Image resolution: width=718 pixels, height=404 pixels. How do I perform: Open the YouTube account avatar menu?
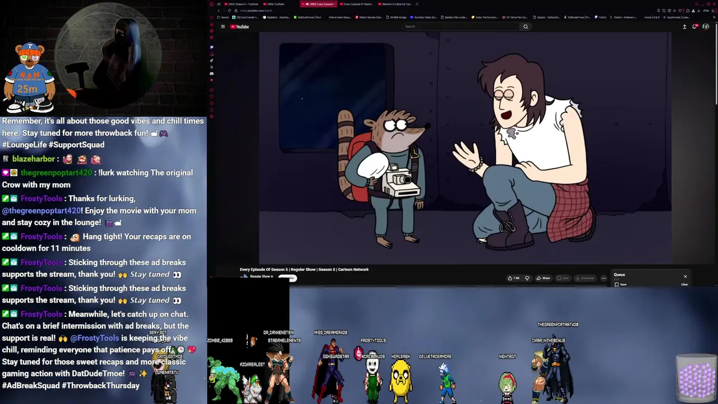pos(706,26)
